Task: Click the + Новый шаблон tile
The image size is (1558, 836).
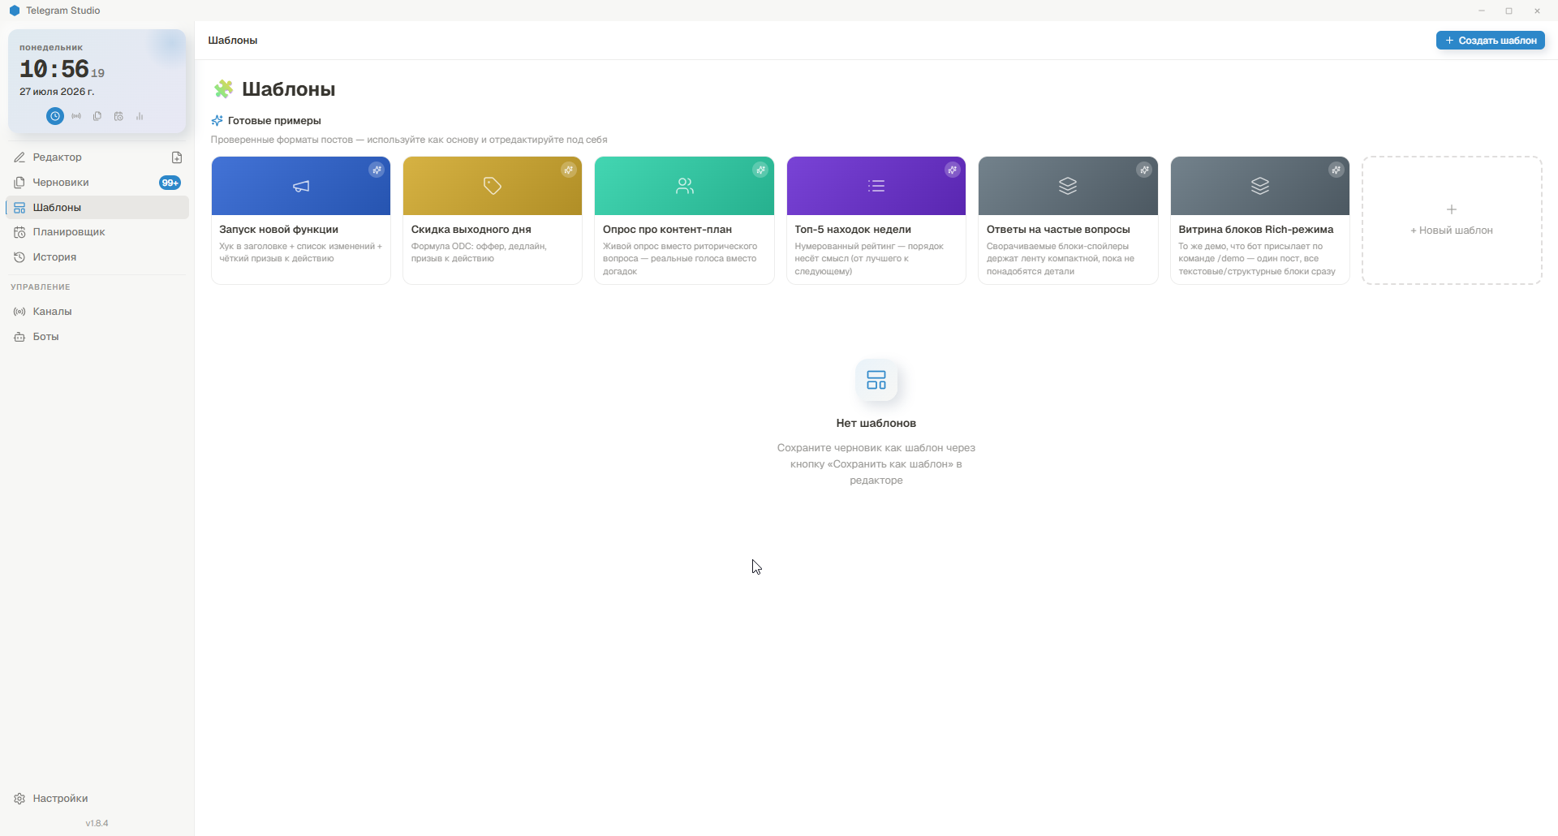Action: [x=1452, y=220]
